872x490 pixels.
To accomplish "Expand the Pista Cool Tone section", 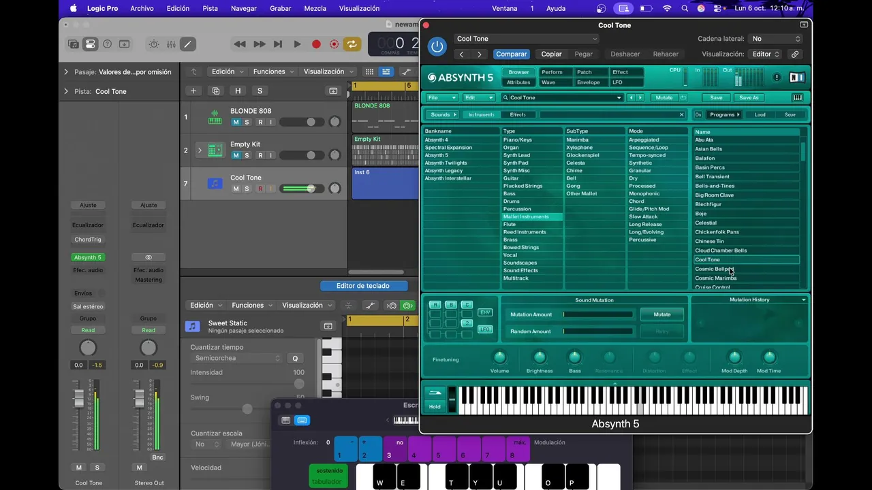I will point(66,91).
